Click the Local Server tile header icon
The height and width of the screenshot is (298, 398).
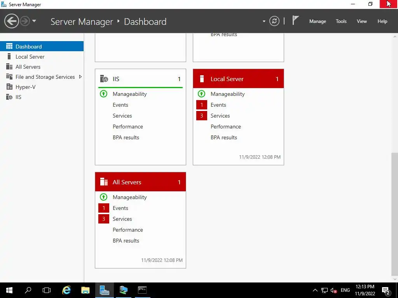point(202,79)
